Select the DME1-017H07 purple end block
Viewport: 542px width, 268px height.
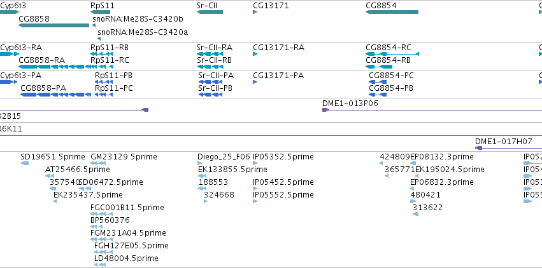(x=479, y=148)
